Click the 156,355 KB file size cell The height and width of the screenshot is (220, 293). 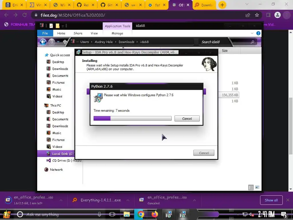point(230,95)
